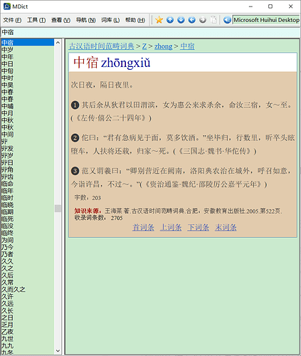The height and width of the screenshot is (356, 301).
Task: Select 丱日 in the word list
Action: point(28,162)
